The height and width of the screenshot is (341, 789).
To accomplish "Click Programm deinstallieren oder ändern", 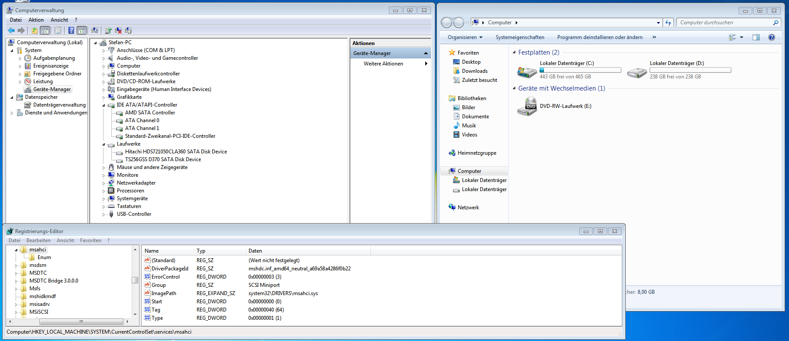I will pos(600,37).
